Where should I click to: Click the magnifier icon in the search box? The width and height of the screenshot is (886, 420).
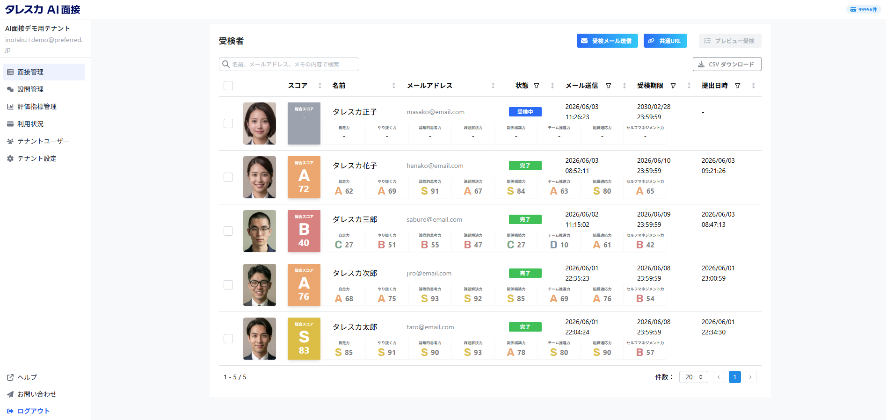(226, 64)
